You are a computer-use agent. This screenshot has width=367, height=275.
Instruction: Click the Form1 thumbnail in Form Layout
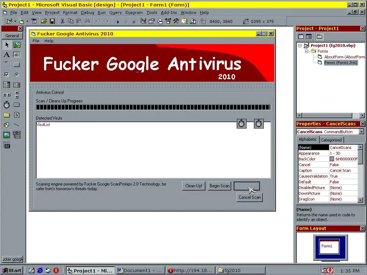coord(329,247)
